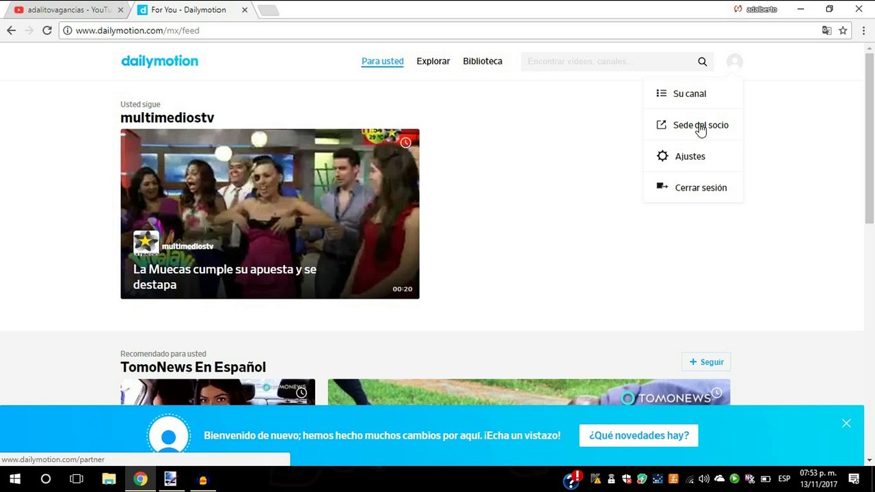This screenshot has height=492, width=875.
Task: Open the volume icon in the system tray
Action: [703, 478]
